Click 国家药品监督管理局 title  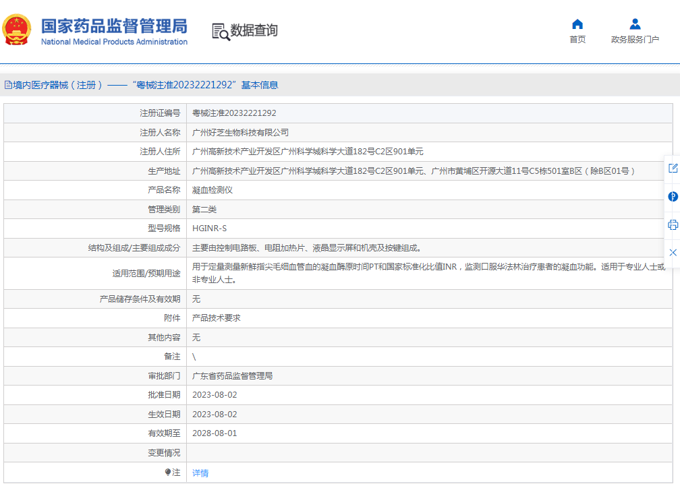(x=115, y=26)
